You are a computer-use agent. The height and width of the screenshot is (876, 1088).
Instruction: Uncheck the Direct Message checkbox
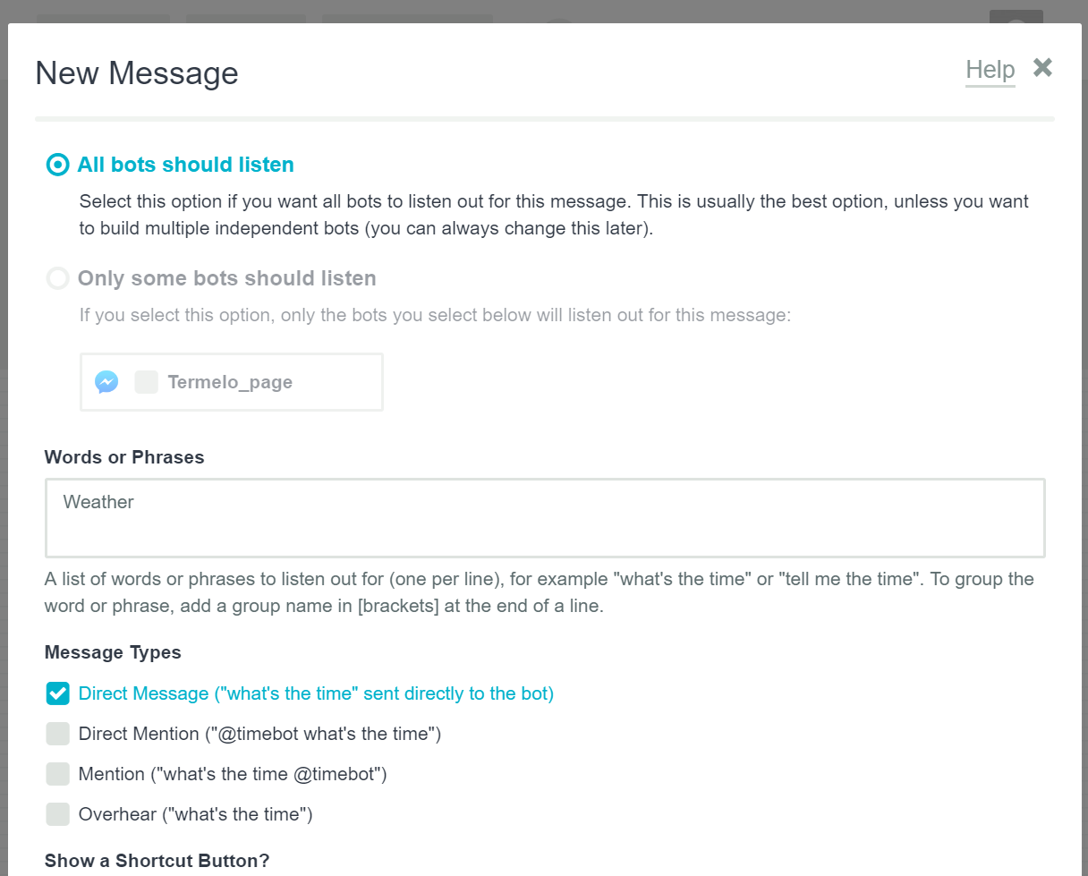coord(58,693)
